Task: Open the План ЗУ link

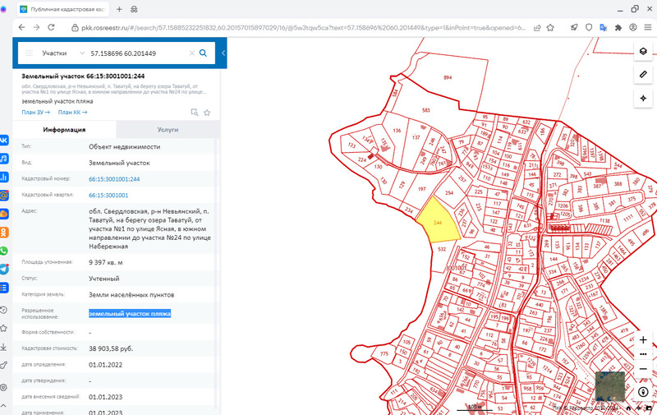Action: pyautogui.click(x=35, y=113)
